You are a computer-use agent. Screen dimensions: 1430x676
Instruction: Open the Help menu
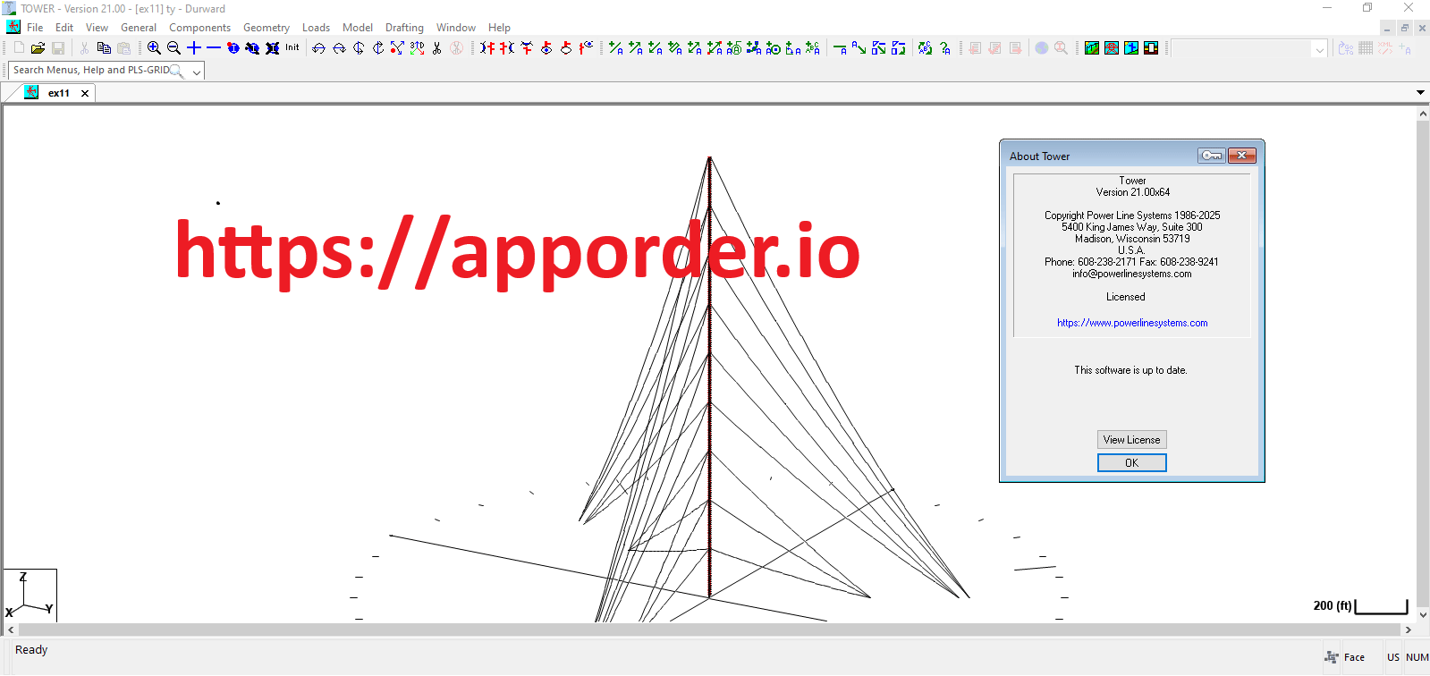tap(499, 28)
